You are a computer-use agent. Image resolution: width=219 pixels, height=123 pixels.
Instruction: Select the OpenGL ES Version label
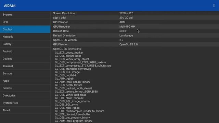pos(65,40)
